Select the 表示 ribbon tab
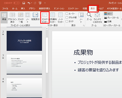 93,9
